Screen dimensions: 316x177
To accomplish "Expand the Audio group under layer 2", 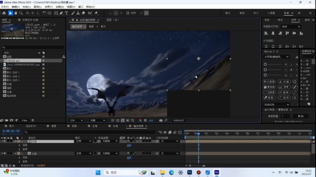I will click(19, 161).
